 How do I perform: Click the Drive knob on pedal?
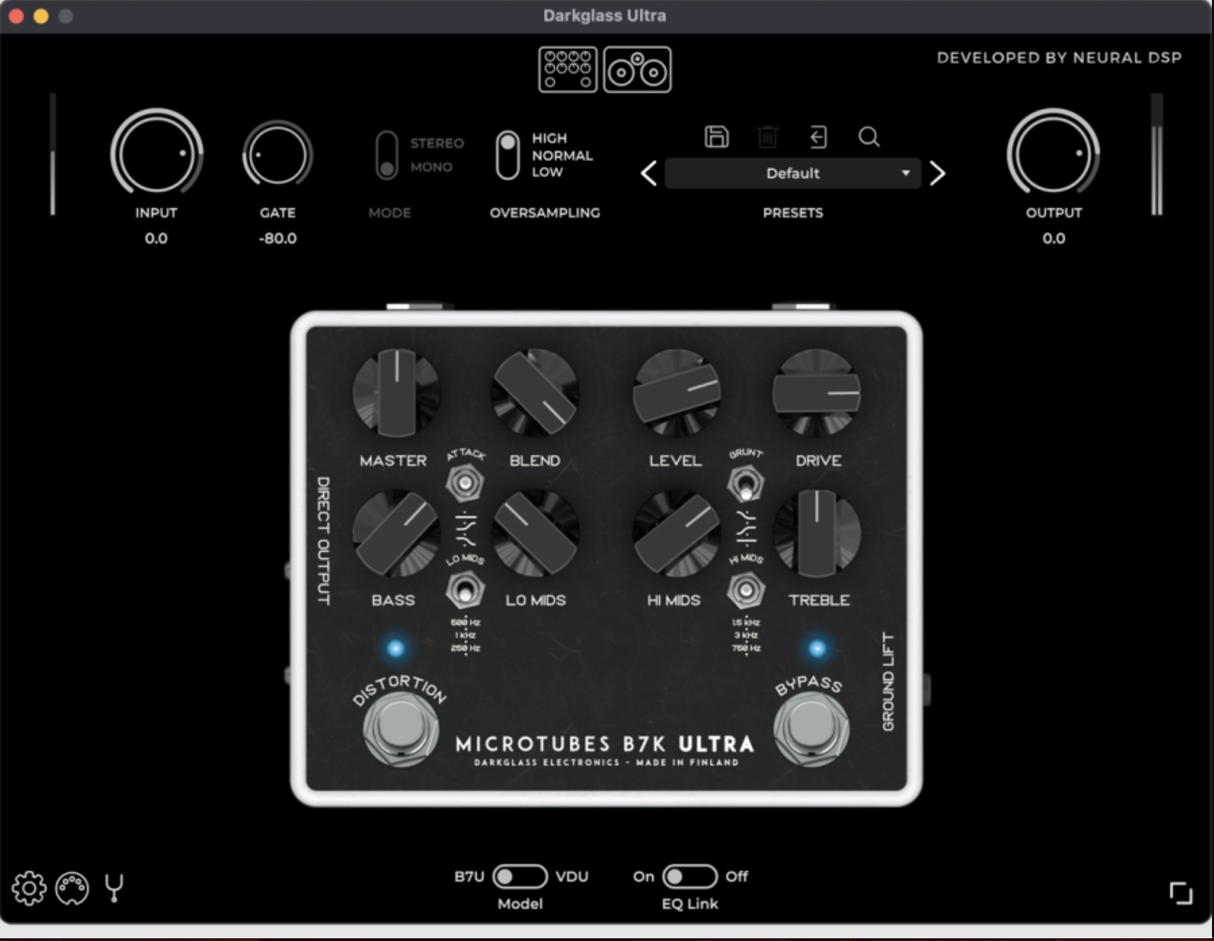pos(817,392)
